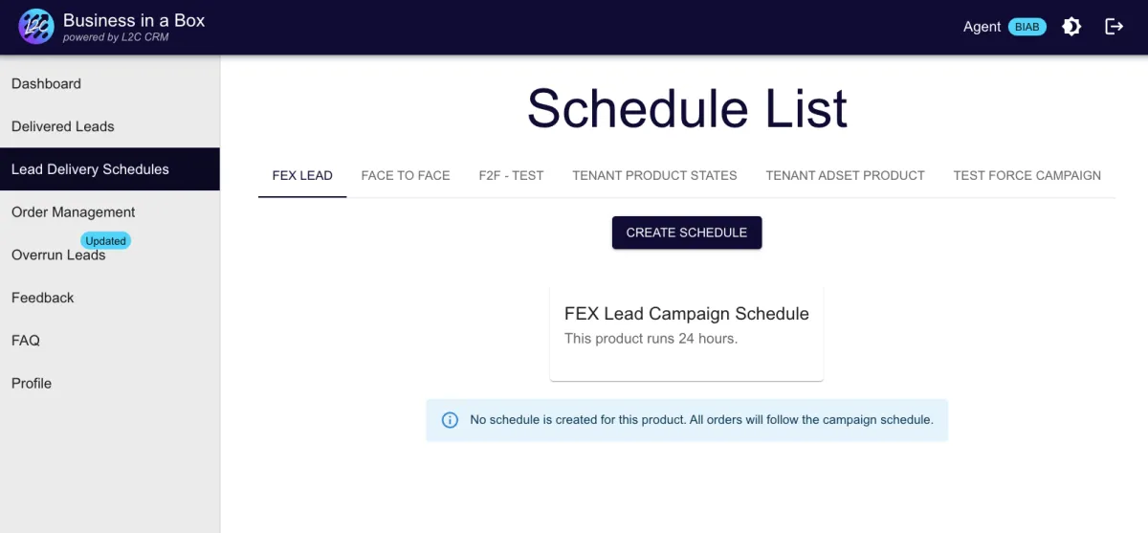Select Lead Delivery Schedules in sidebar
This screenshot has height=533, width=1148.
tap(110, 169)
